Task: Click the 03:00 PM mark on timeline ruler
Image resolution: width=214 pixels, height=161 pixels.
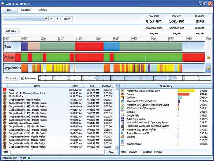Action: [135, 39]
